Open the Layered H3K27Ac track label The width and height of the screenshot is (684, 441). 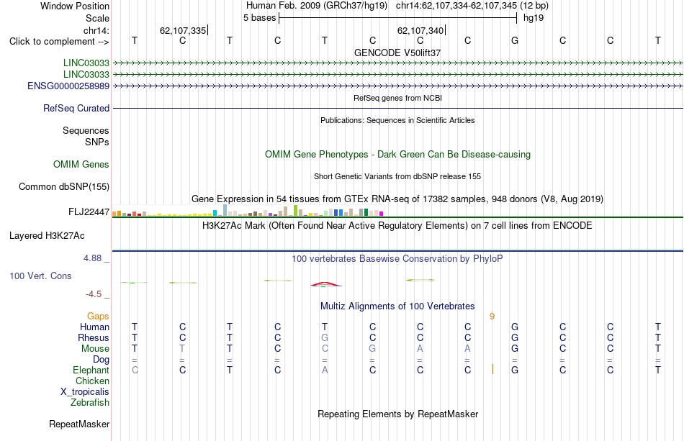click(47, 236)
